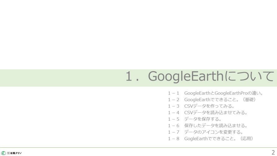Go to 1-3 CSVデータを作ってみる
Image resolution: width=277 pixels, height=156 pixels.
pos(209,106)
